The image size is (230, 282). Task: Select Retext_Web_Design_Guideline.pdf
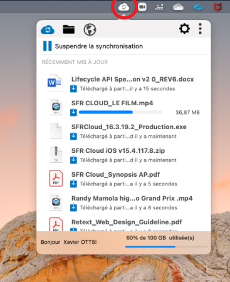127,222
